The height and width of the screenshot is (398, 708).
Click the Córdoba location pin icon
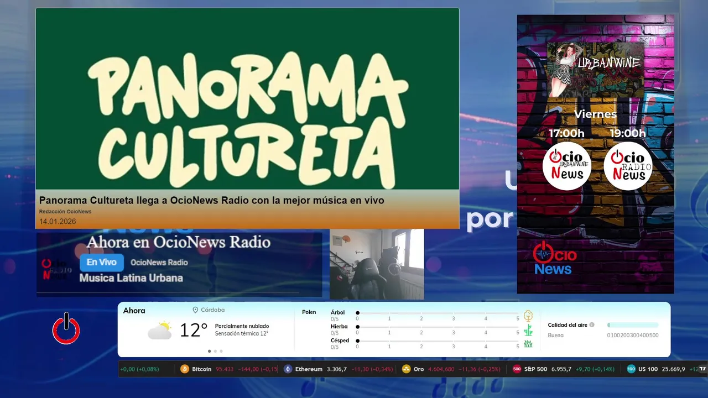coord(195,310)
